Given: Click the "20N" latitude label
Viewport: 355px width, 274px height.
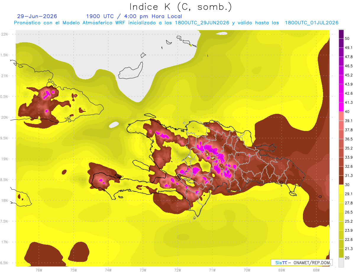Looking at the screenshot, I should (x=5, y=117).
